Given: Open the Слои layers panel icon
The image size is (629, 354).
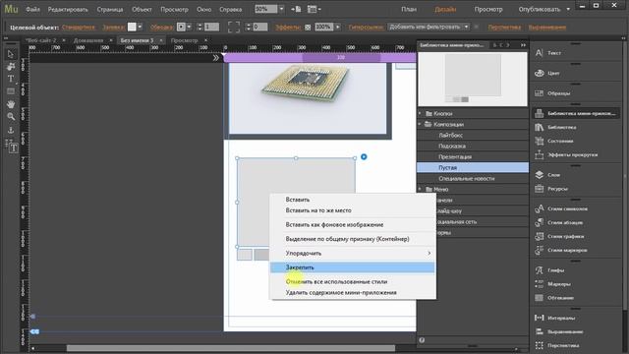Looking at the screenshot, I should [x=540, y=175].
